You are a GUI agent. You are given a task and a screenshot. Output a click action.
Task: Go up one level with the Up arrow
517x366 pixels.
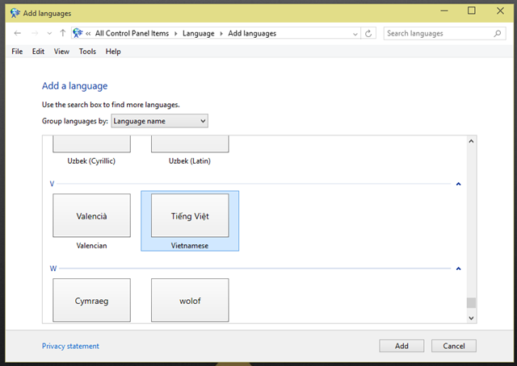tap(63, 33)
